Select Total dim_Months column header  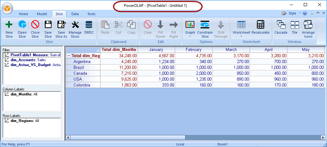[119, 50]
